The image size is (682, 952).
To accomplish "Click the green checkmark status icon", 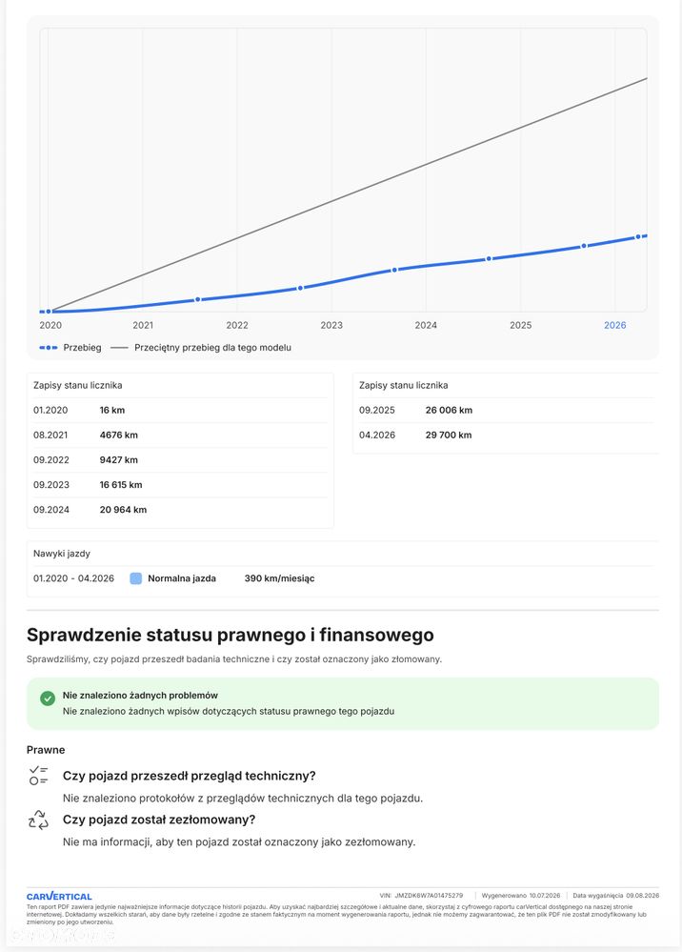I will click(48, 699).
